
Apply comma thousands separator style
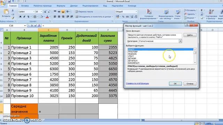[x=127, y=17]
